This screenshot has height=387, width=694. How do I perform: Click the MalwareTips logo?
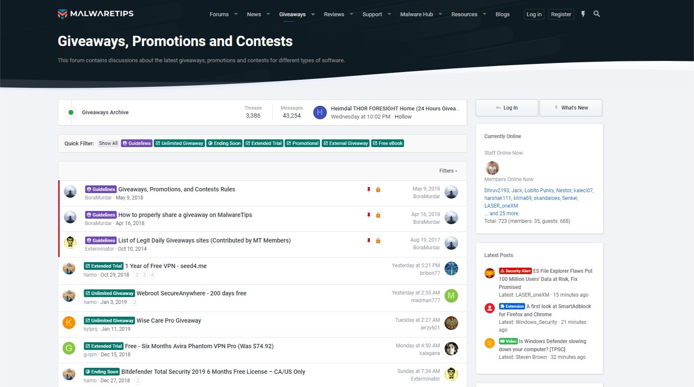(95, 14)
